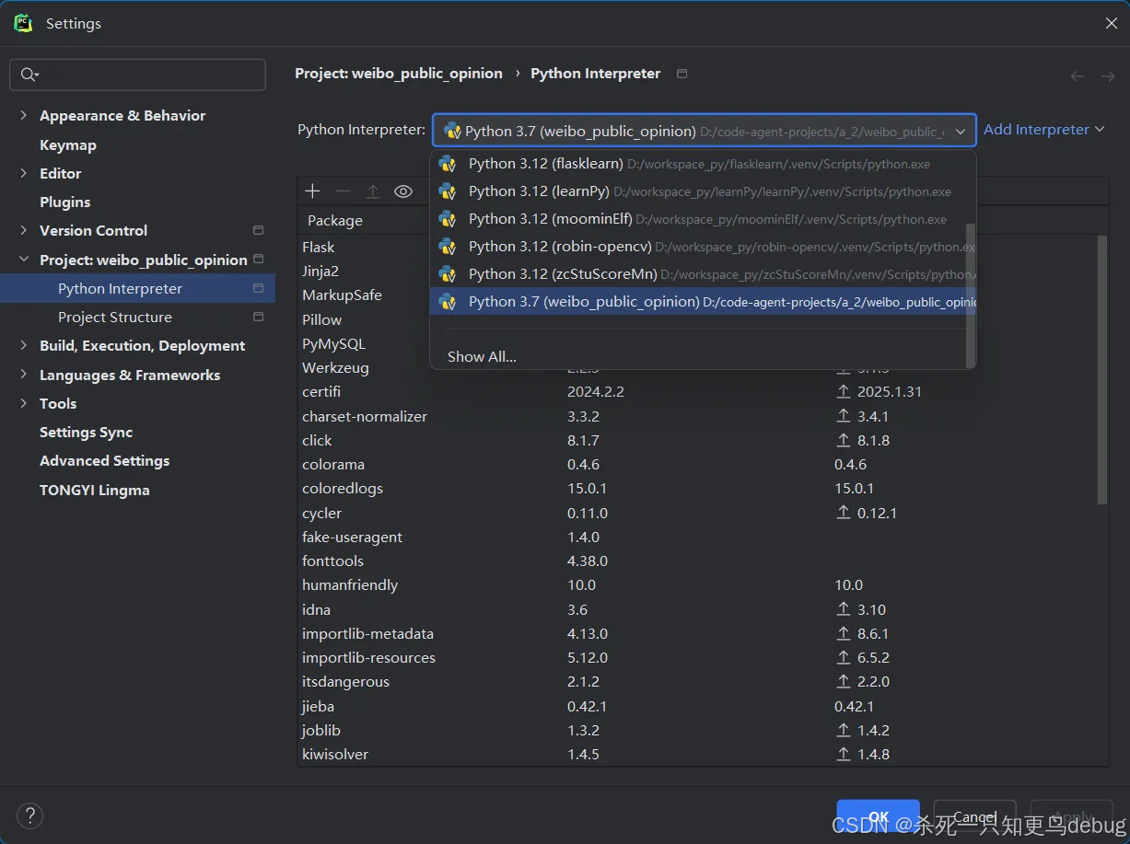Click Python icon of moominElf interpreter entry

pyautogui.click(x=448, y=219)
